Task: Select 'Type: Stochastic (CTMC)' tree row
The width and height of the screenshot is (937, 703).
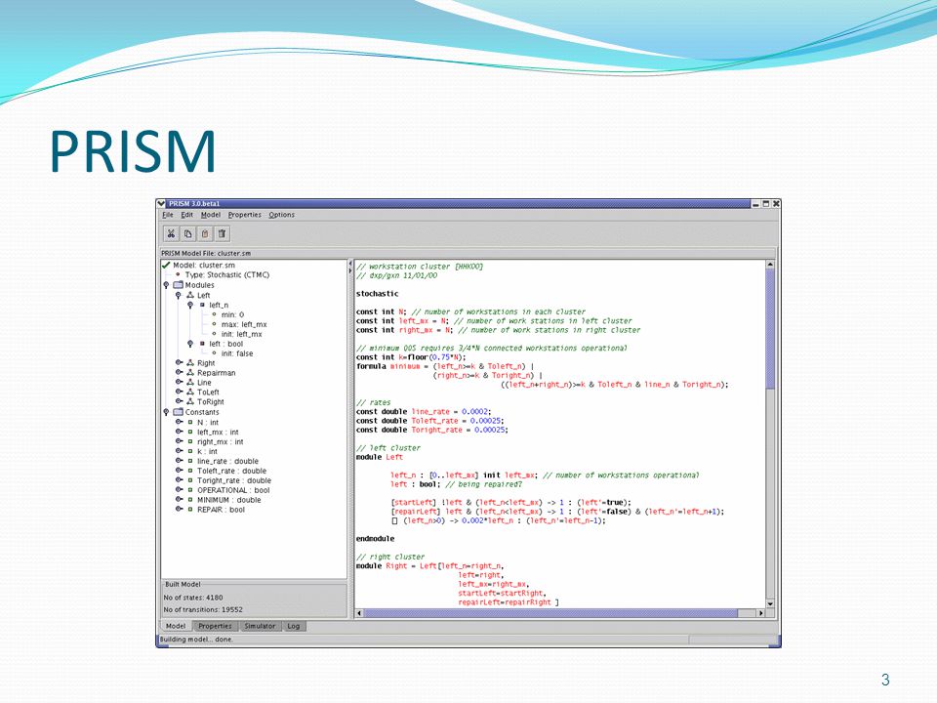Action: click(x=227, y=275)
